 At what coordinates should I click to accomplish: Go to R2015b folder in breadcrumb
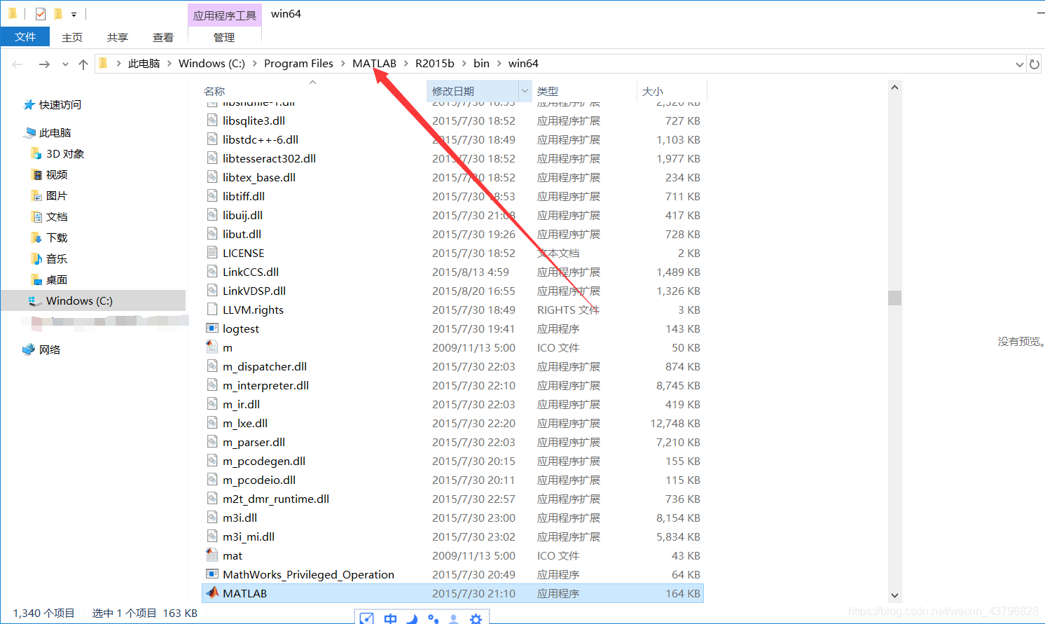435,64
